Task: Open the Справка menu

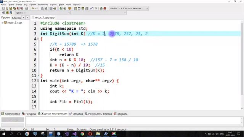Action: click(77, 5)
